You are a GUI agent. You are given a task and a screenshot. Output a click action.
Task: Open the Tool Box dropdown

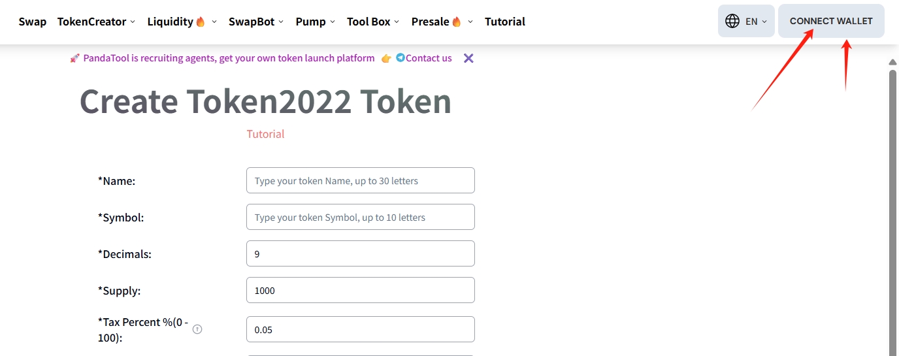pyautogui.click(x=373, y=22)
